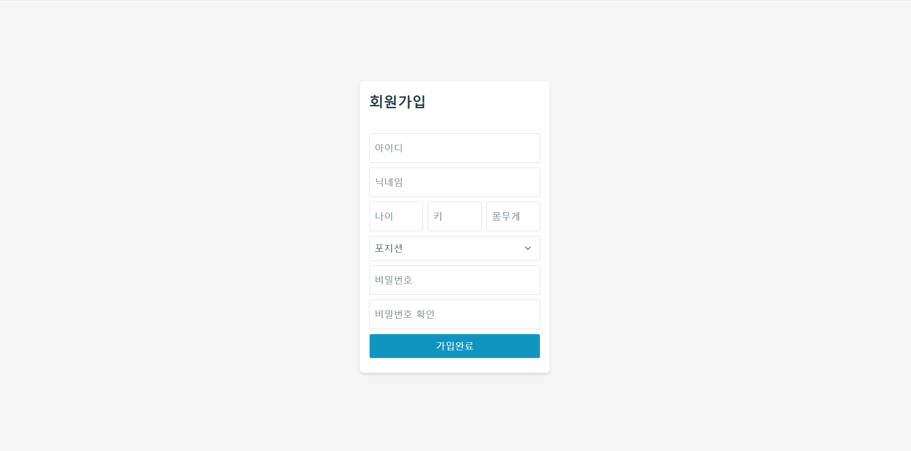The image size is (911, 451).
Task: Click the 가입완료 signup button
Action: (454, 346)
